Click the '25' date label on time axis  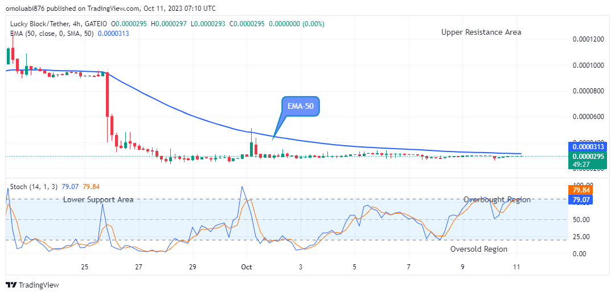(84, 267)
